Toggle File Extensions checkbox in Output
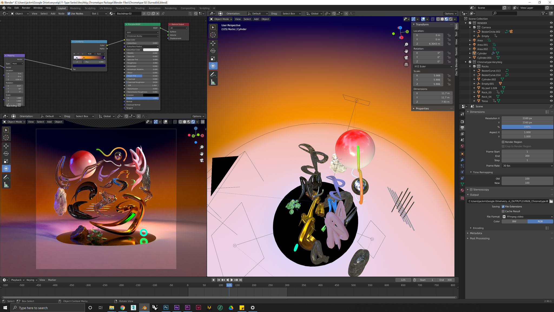This screenshot has height=312, width=554. tap(503, 206)
